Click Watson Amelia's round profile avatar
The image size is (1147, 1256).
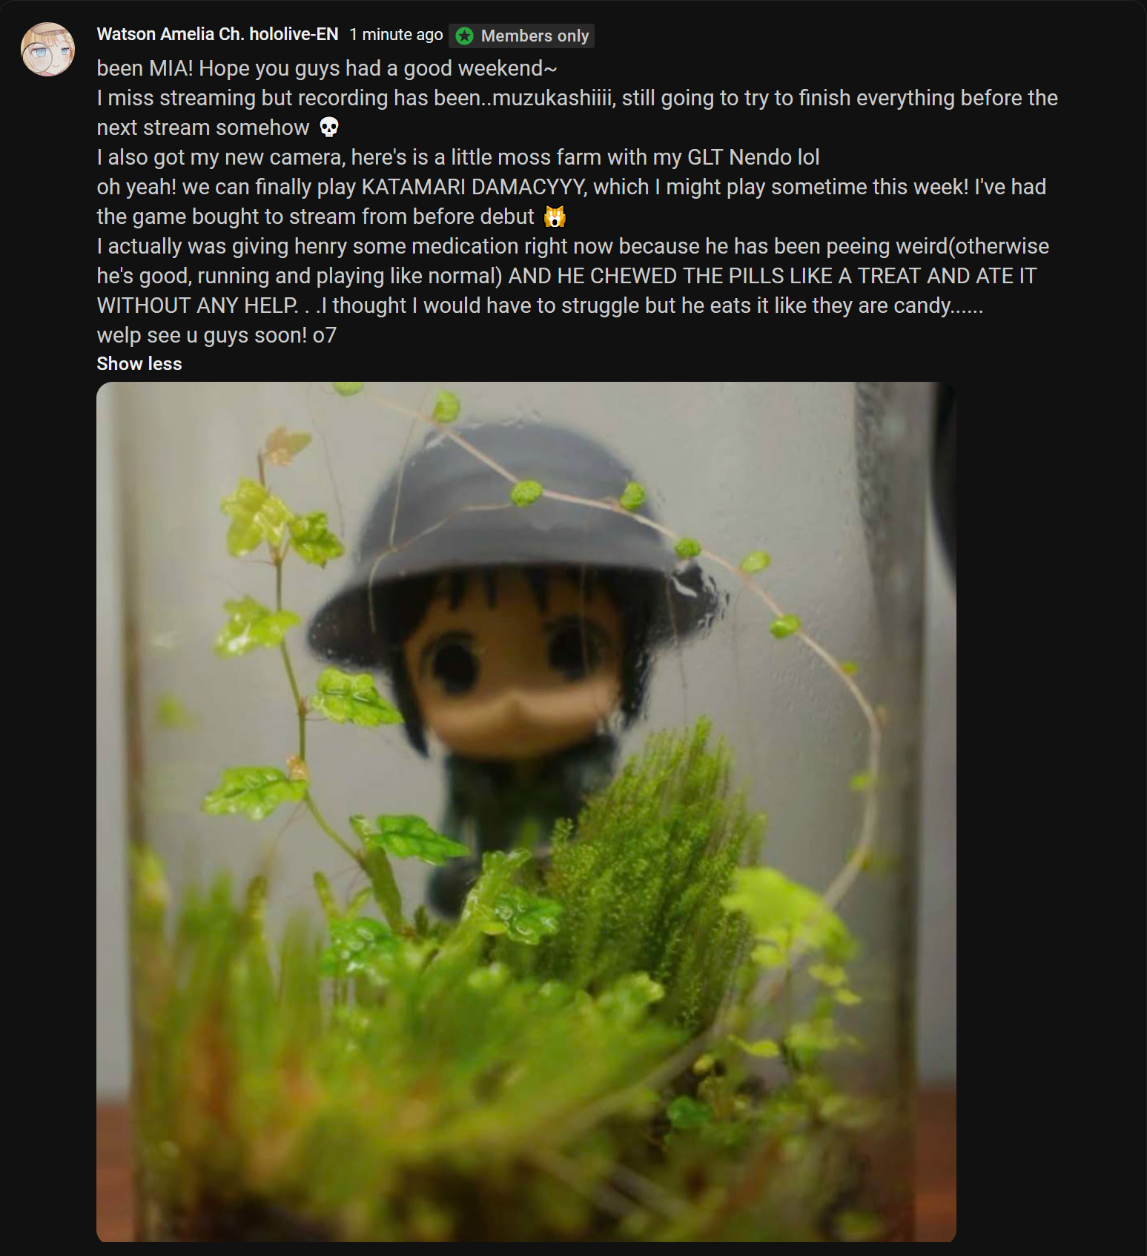tap(48, 50)
